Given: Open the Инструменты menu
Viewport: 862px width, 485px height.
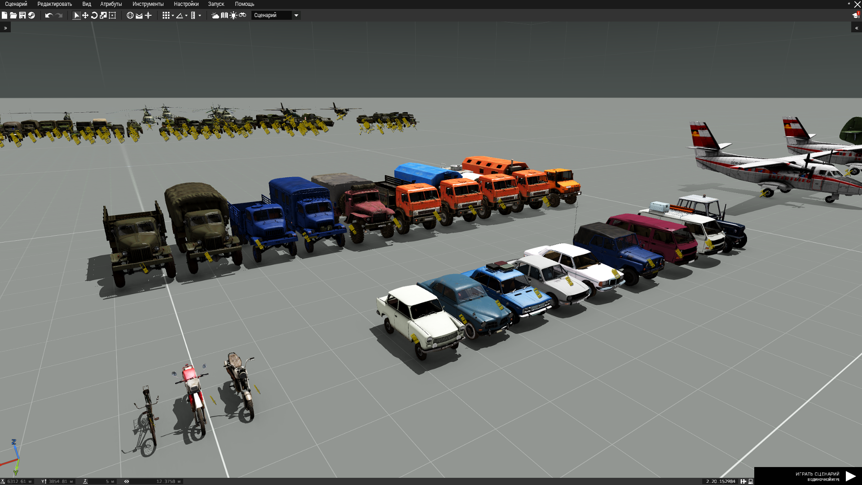Looking at the screenshot, I should [148, 4].
